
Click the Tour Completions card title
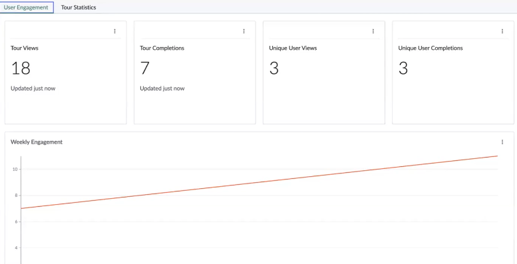click(x=162, y=48)
